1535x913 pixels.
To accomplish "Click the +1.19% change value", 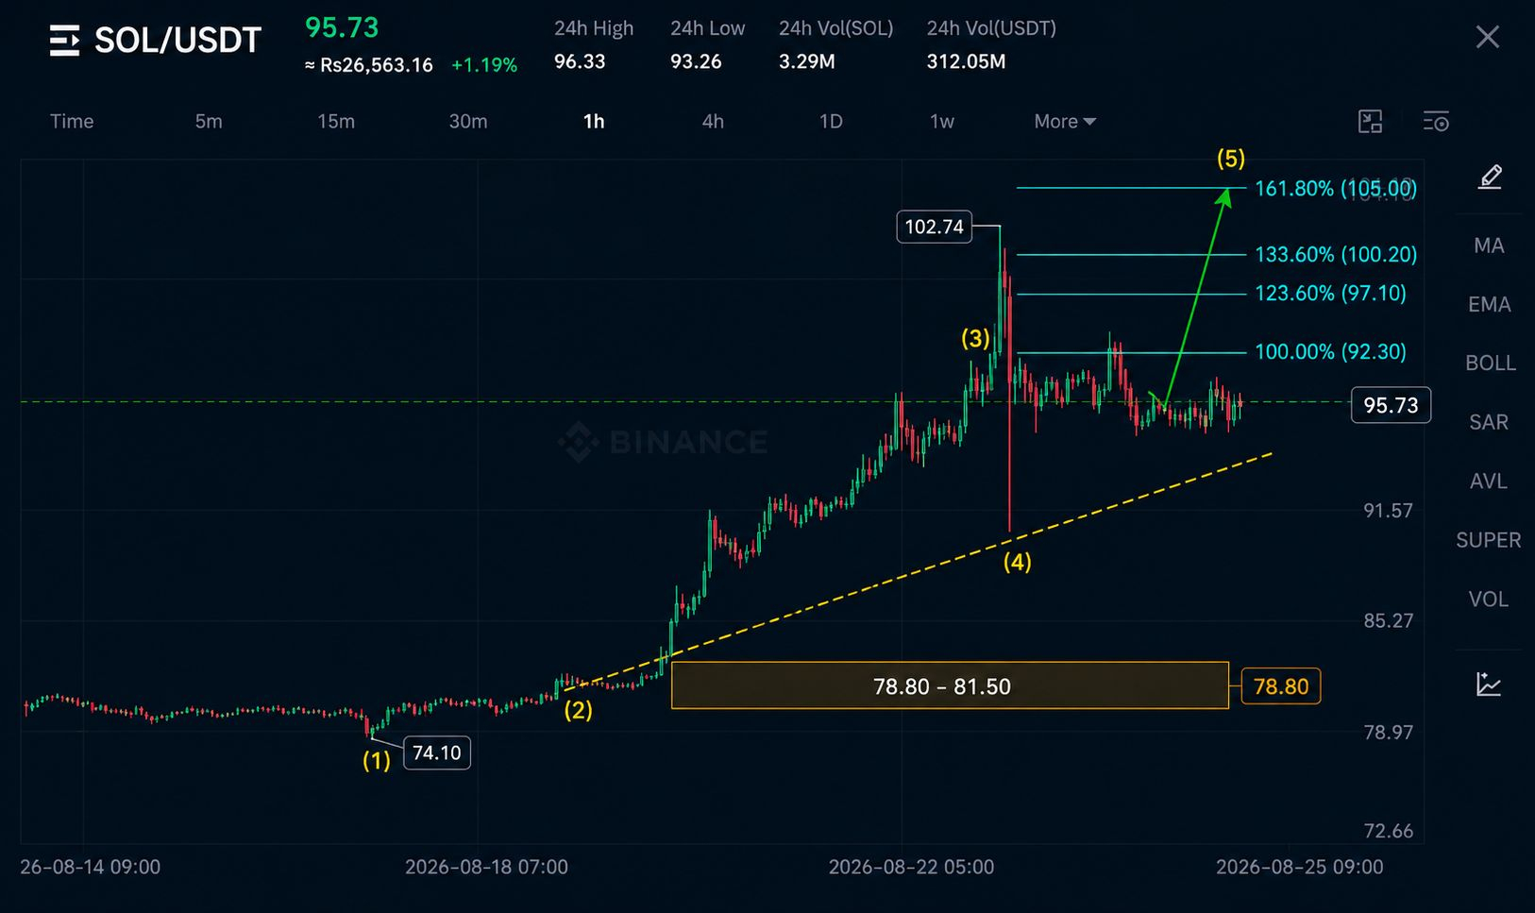I will click(x=484, y=65).
